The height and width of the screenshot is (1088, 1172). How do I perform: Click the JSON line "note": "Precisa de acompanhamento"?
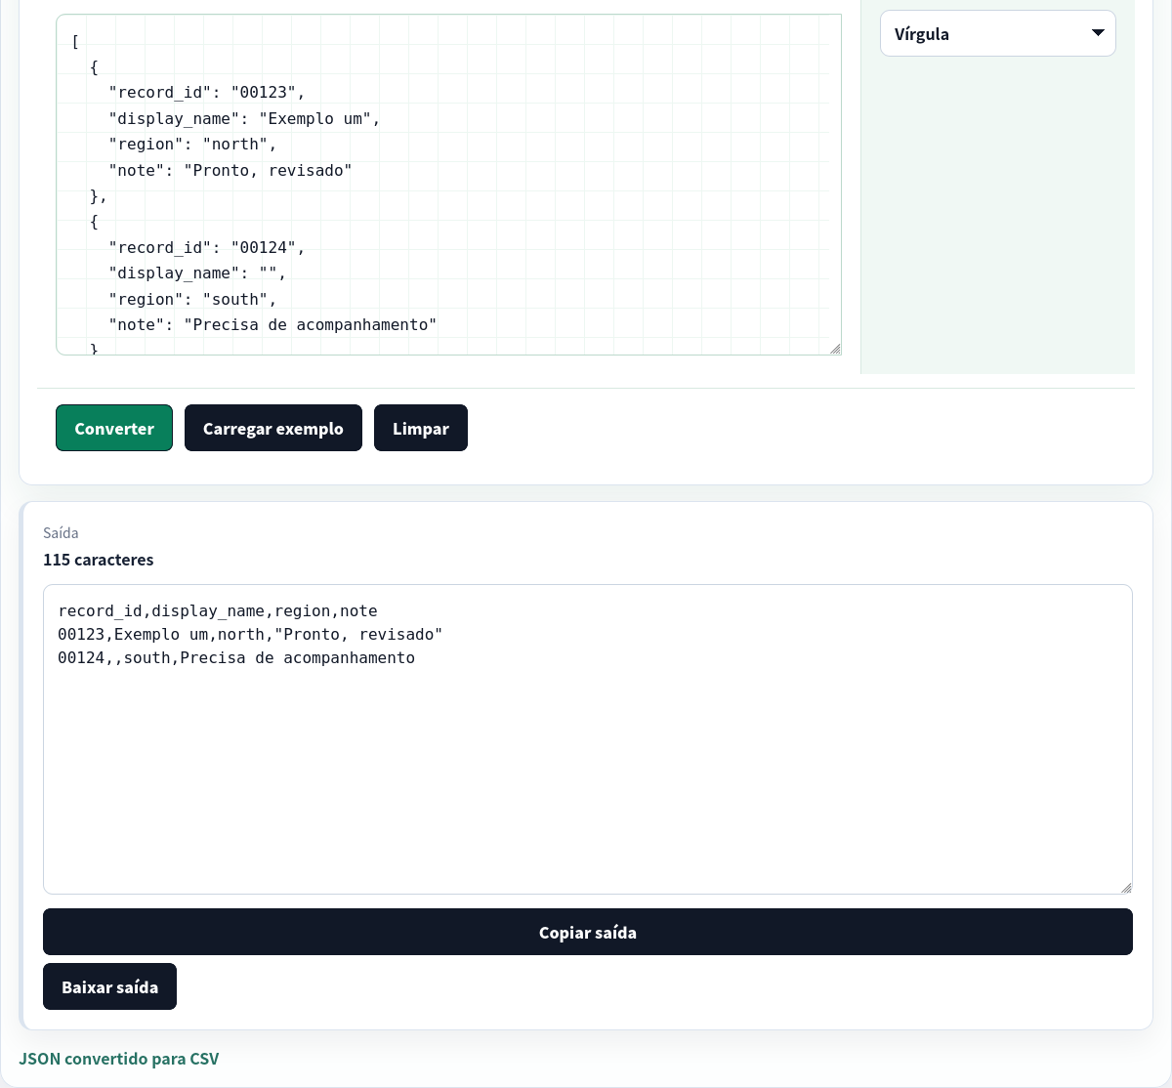click(272, 325)
